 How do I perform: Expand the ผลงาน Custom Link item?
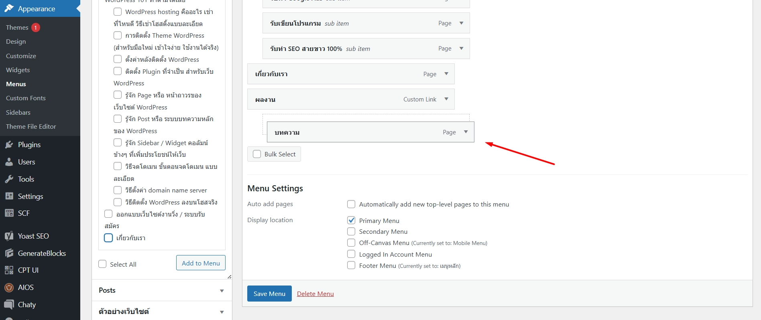coord(446,99)
